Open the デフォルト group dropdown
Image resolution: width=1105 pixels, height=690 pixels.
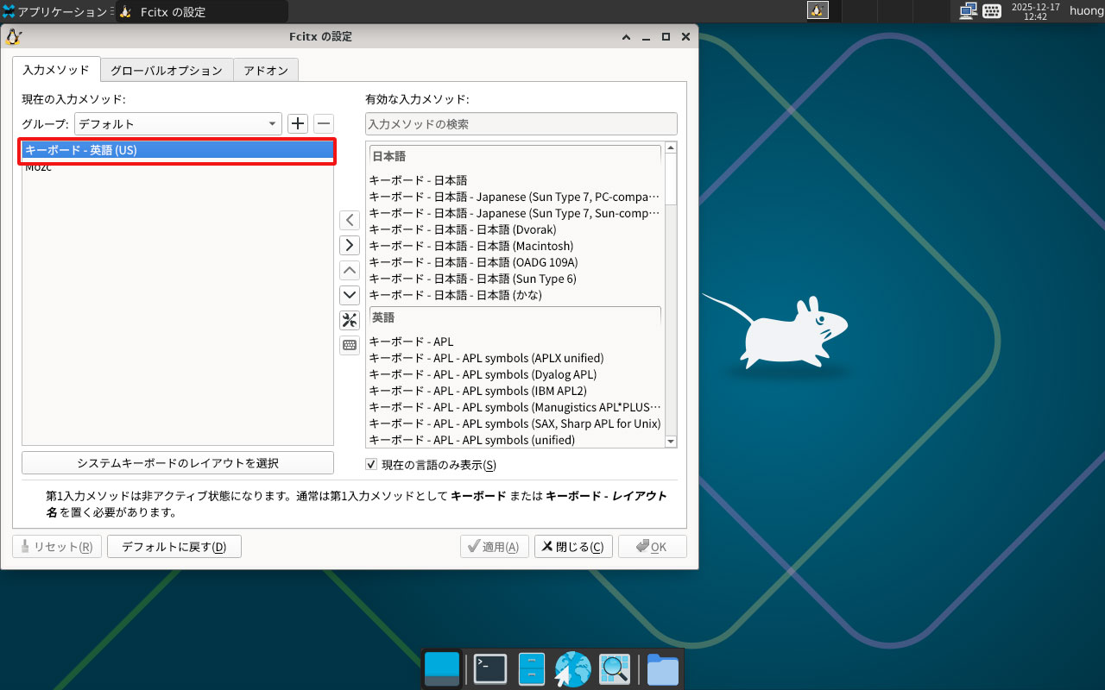(178, 123)
